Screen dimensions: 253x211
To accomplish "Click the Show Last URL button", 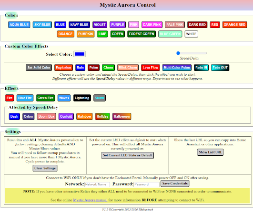I will [x=210, y=152].
